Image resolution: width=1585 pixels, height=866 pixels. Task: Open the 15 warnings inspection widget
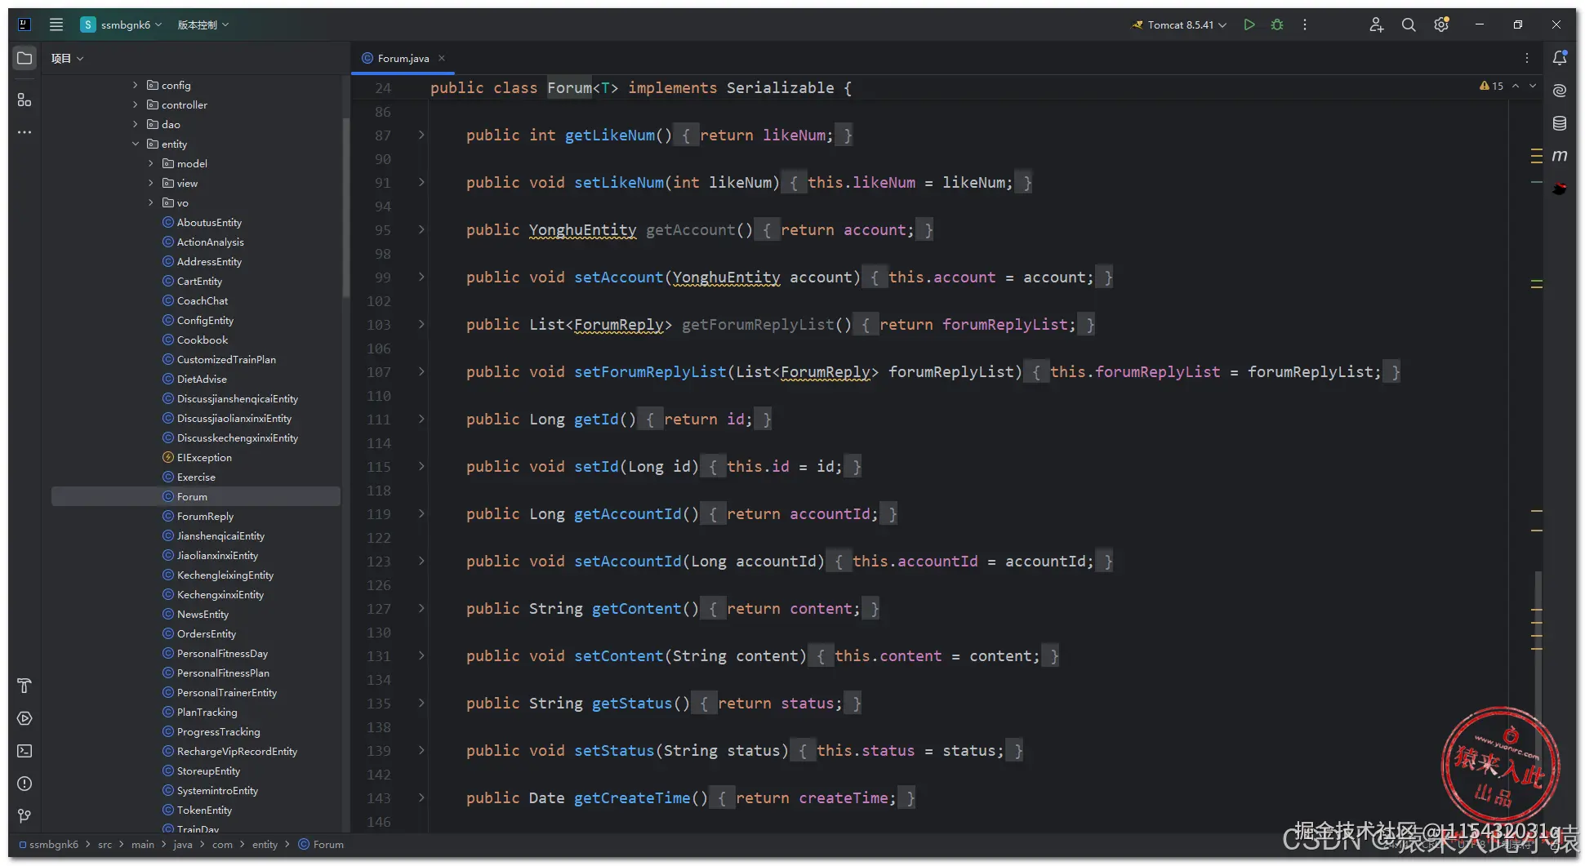pos(1491,86)
